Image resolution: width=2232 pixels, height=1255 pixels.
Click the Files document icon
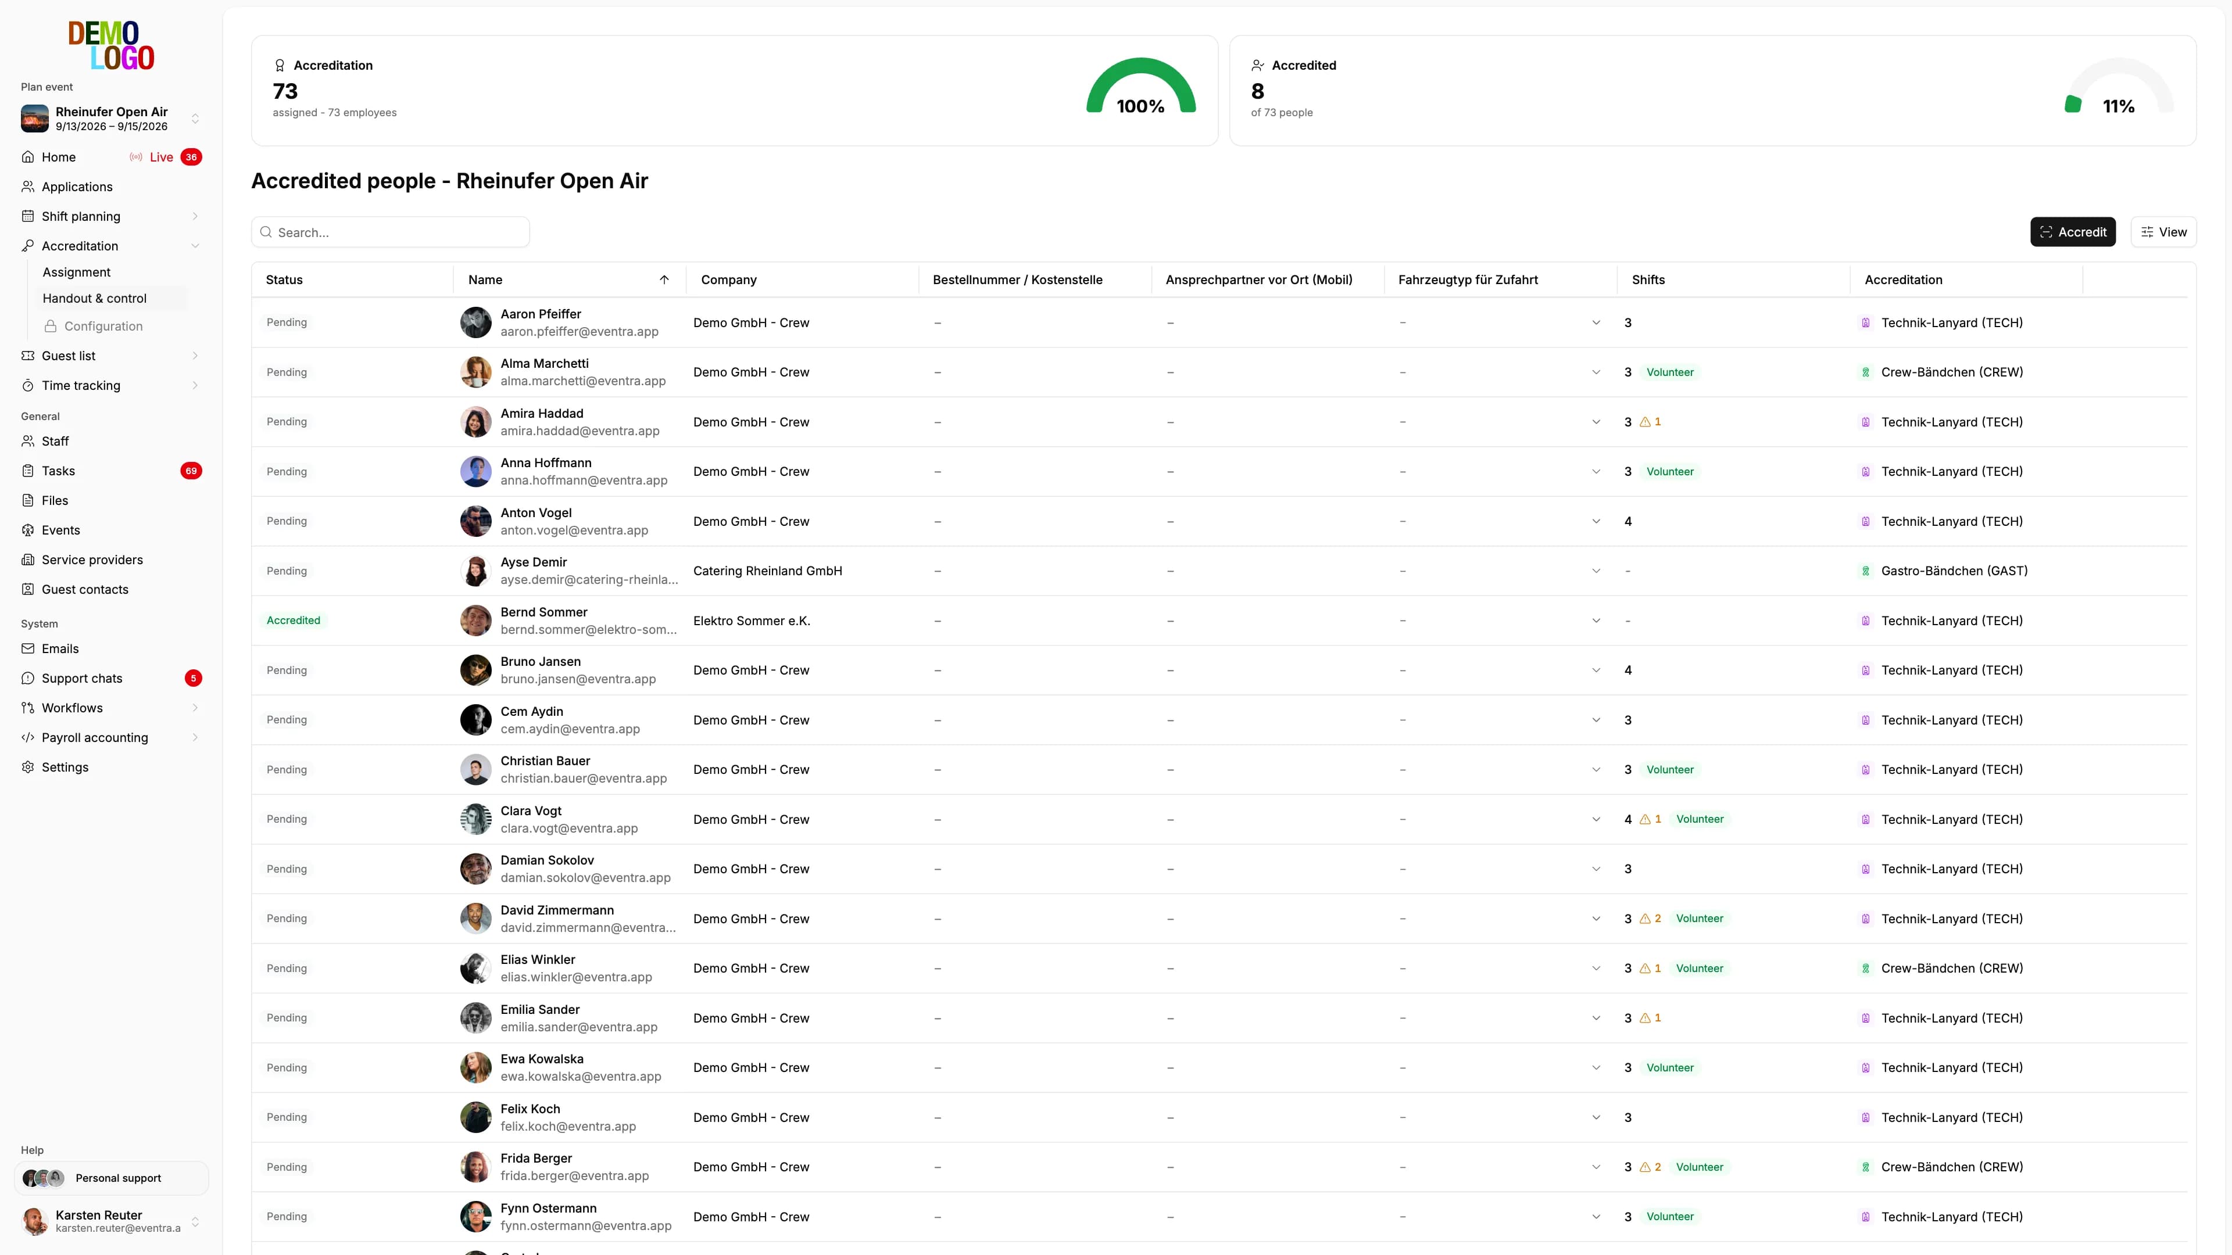click(x=28, y=500)
